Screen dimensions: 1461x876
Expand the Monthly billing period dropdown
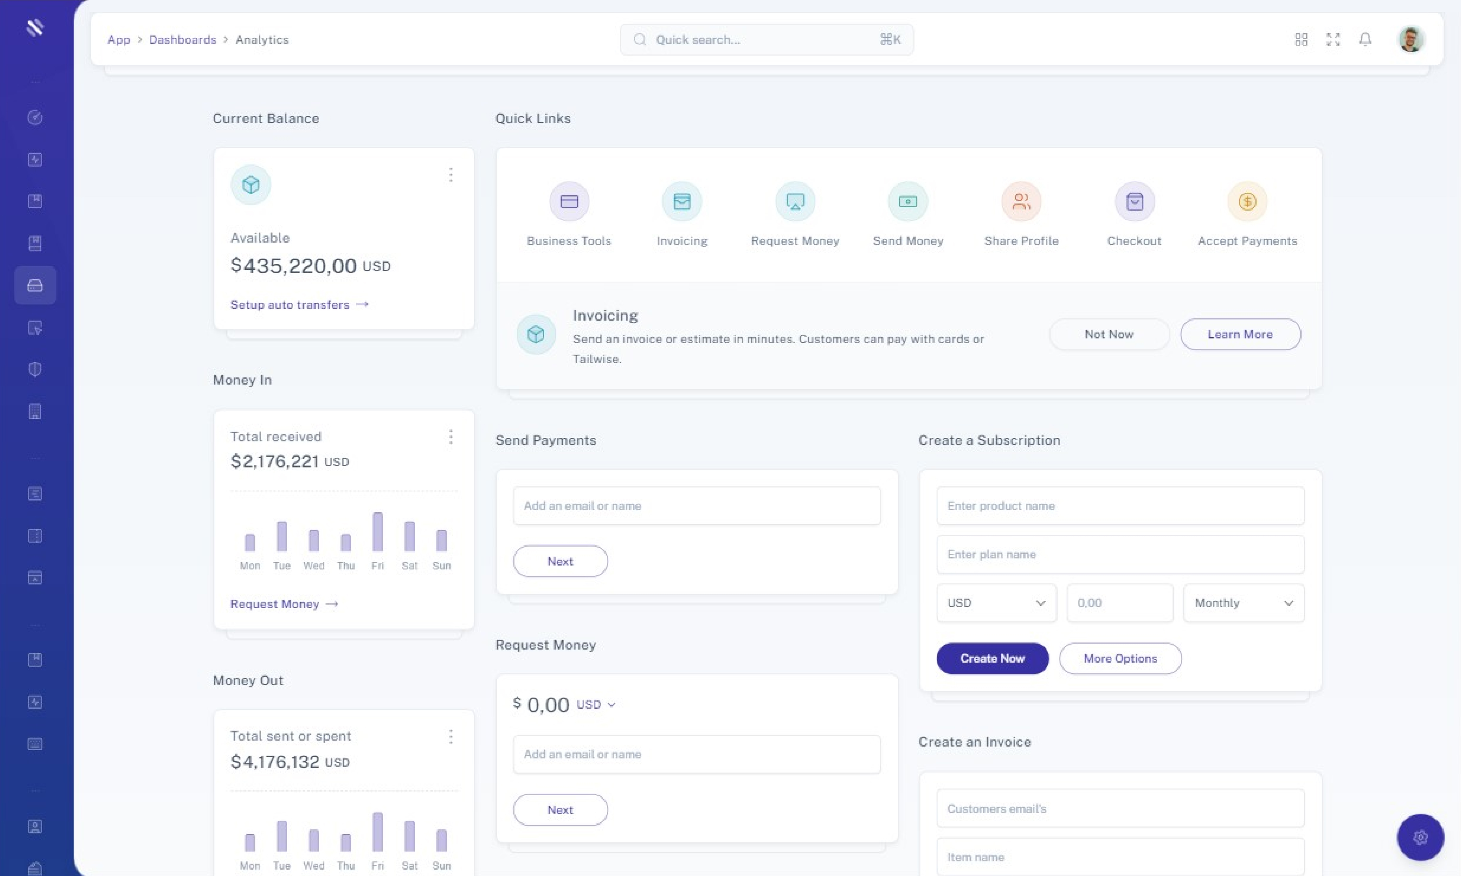tap(1244, 603)
